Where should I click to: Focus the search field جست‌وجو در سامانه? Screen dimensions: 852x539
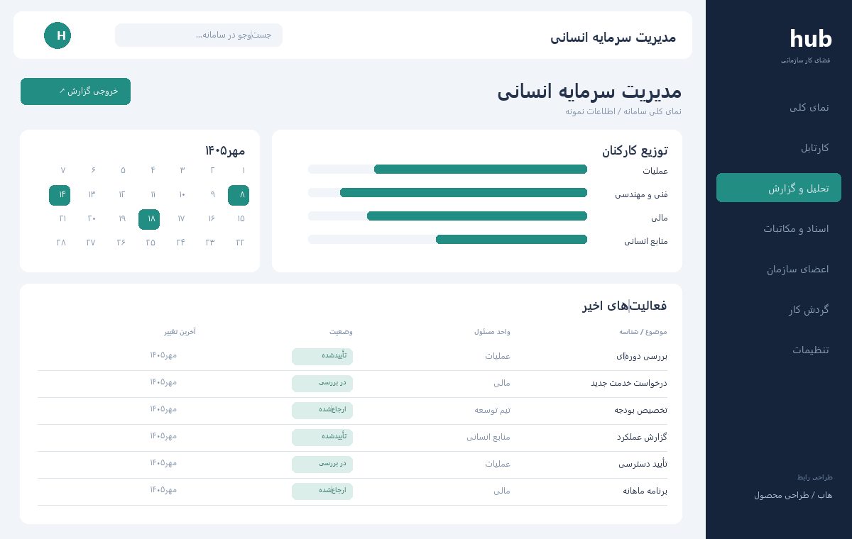199,35
